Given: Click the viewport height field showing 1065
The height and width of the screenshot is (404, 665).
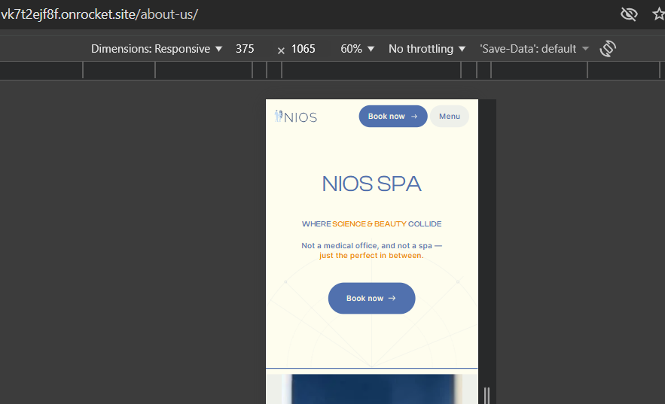Looking at the screenshot, I should click(304, 49).
